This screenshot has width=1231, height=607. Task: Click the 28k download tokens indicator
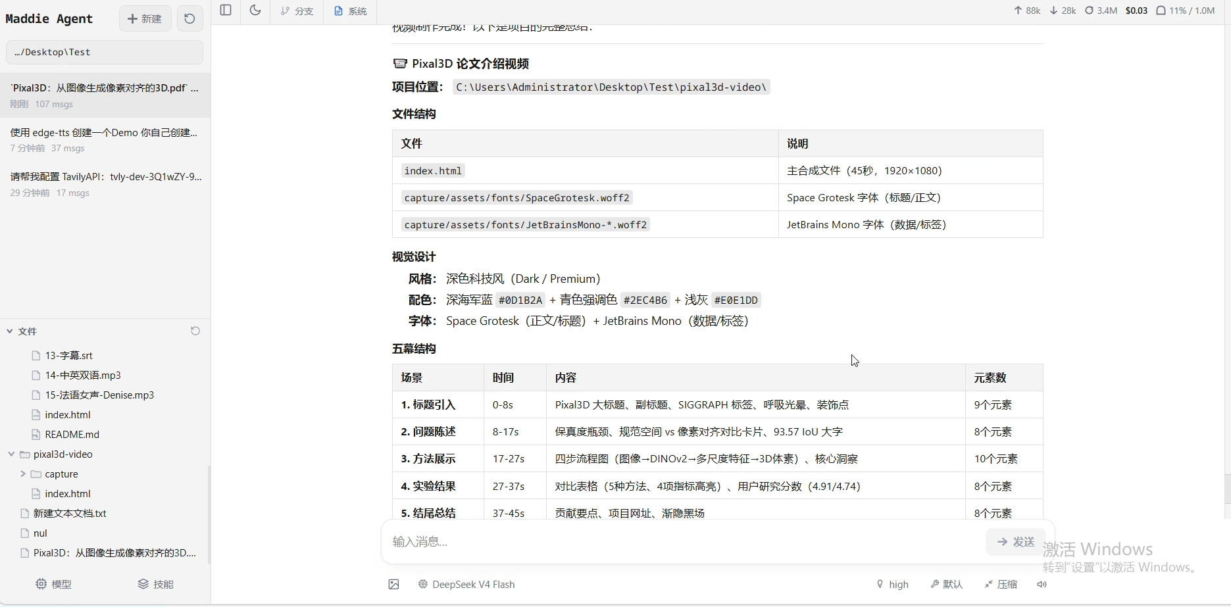click(1063, 11)
